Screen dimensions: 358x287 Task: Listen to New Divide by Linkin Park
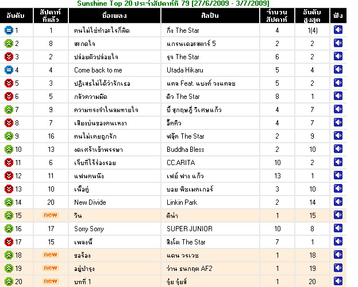[338, 202]
